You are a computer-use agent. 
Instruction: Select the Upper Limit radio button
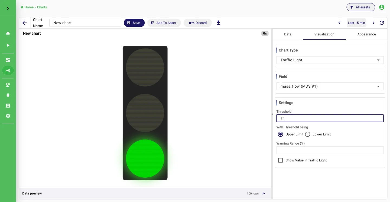[x=281, y=134]
